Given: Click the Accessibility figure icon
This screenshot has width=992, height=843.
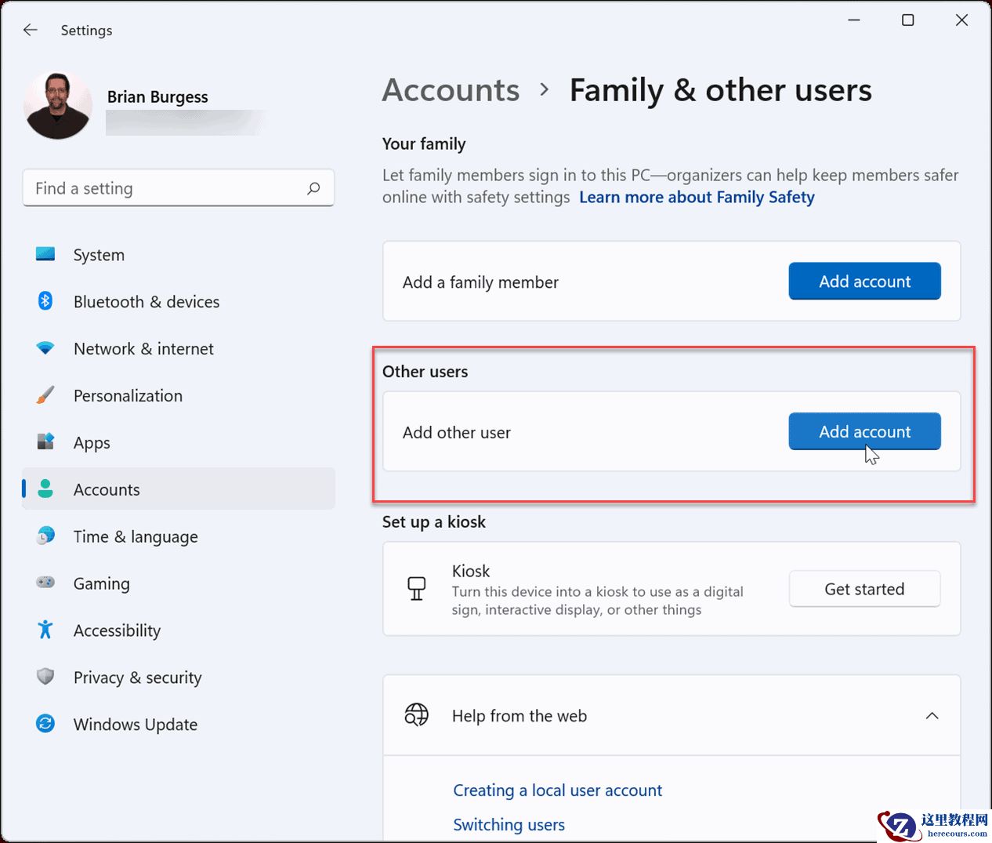Looking at the screenshot, I should point(45,630).
